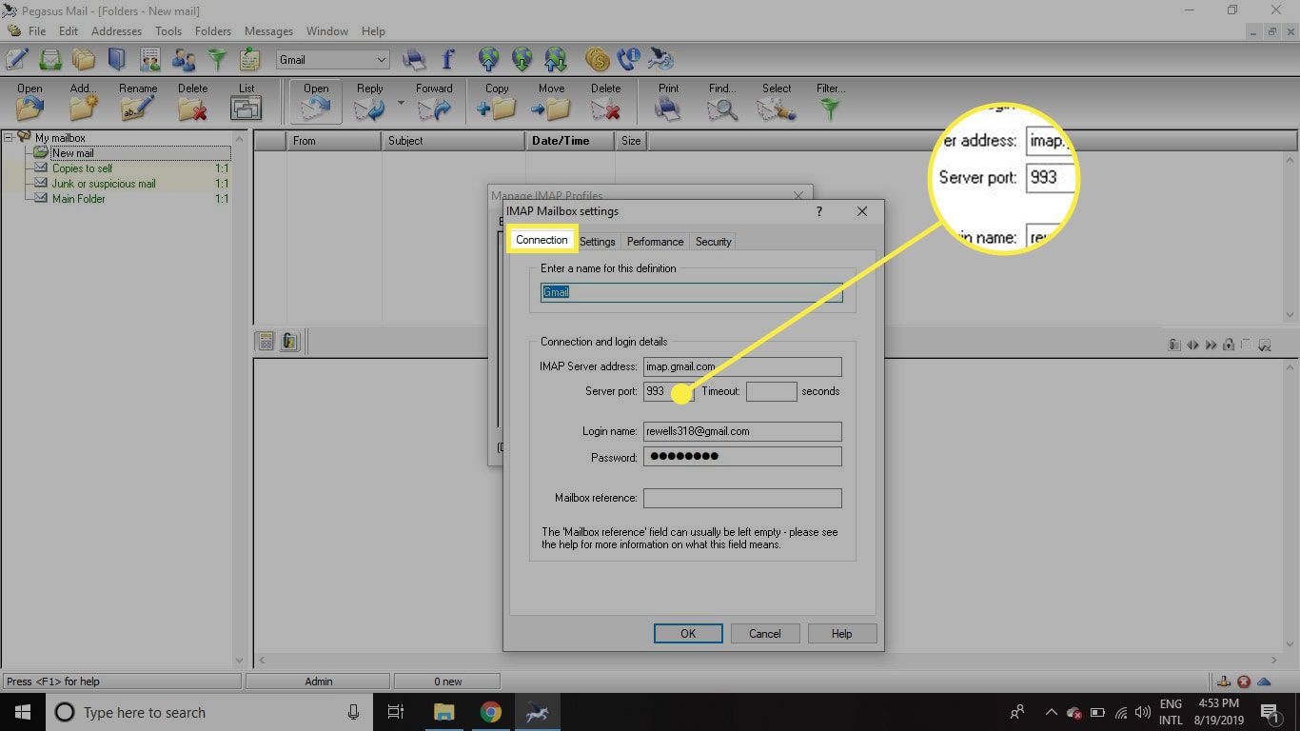This screenshot has height=731, width=1300.
Task: Click green funnel icon in top toolbar
Action: pos(218,60)
